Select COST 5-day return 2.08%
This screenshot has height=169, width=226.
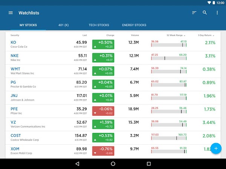coord(209,136)
